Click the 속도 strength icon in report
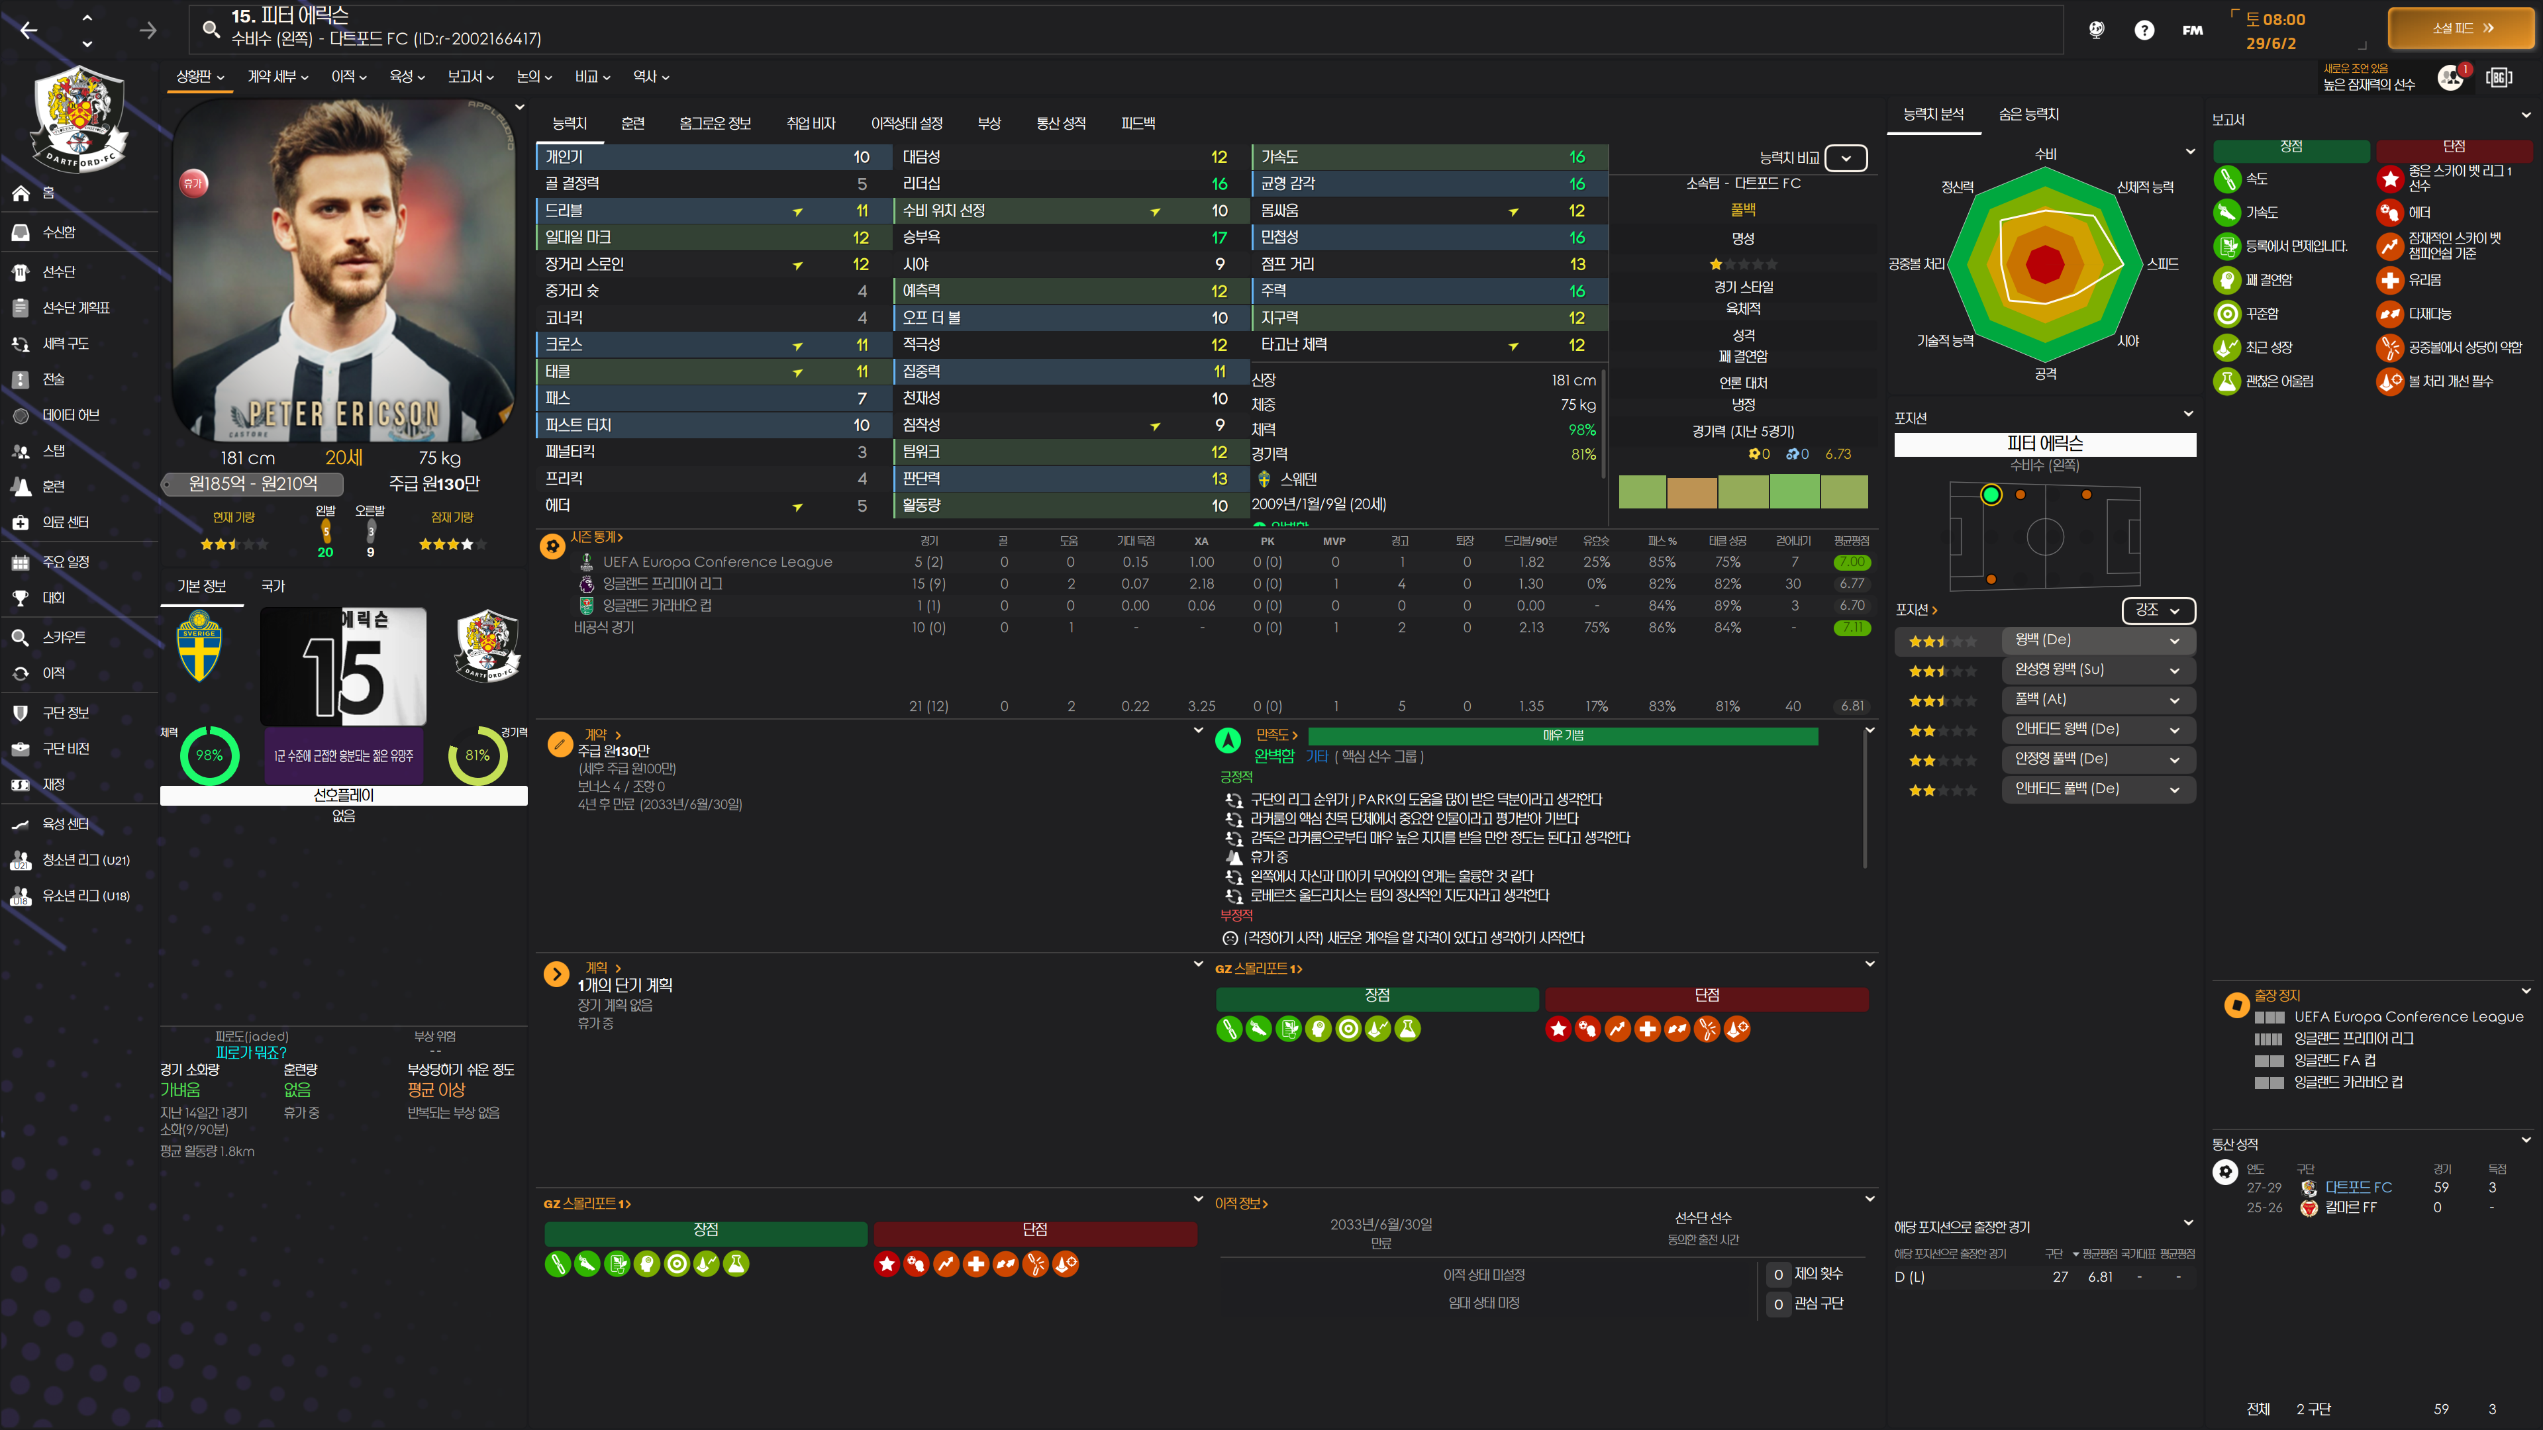This screenshot has height=1430, width=2543. click(2227, 179)
